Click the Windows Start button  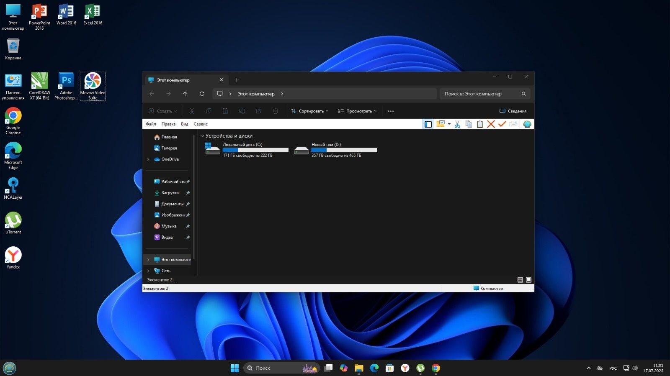click(x=234, y=368)
